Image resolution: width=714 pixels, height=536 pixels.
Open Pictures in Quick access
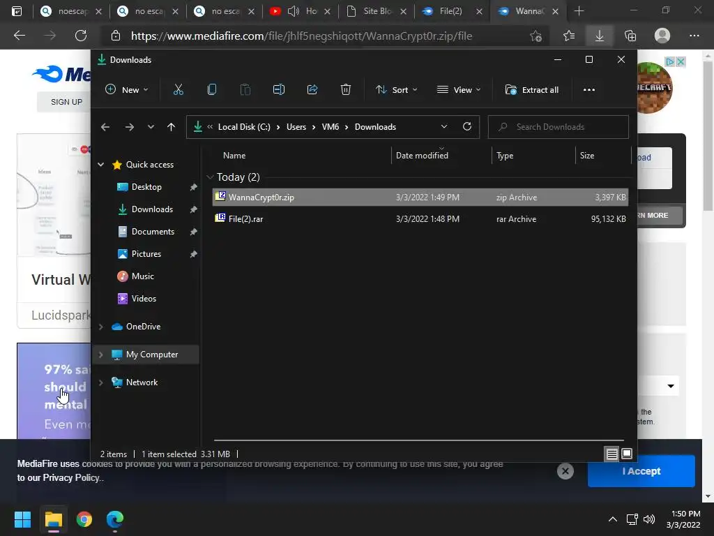(146, 254)
